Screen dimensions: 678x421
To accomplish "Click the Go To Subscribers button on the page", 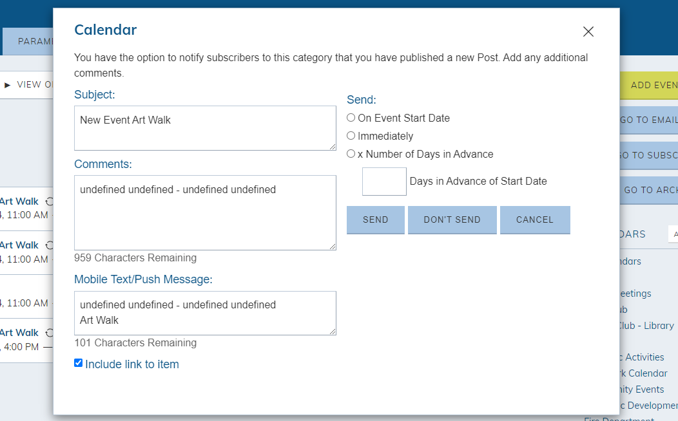I will tap(648, 155).
